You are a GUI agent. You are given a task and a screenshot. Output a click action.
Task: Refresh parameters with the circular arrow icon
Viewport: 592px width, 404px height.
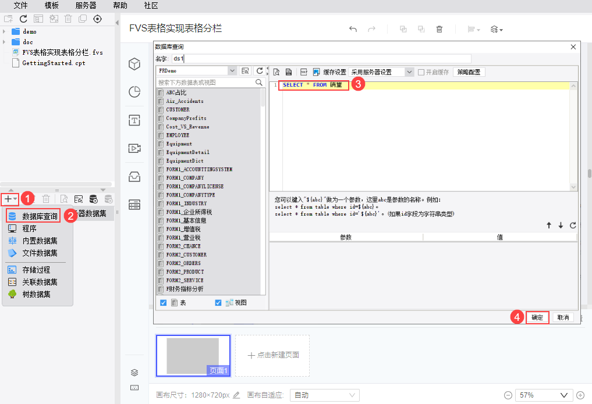[x=573, y=225]
